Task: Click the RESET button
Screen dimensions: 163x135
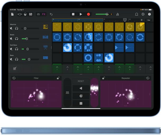Action: point(81,81)
